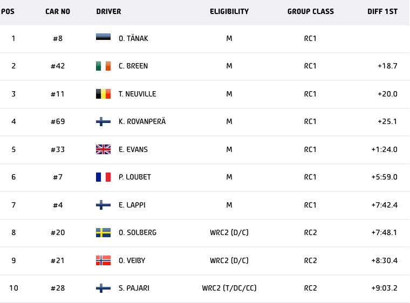Click the DIFF 1ST column header
Viewport: 410px width, 303px height.
click(x=382, y=11)
